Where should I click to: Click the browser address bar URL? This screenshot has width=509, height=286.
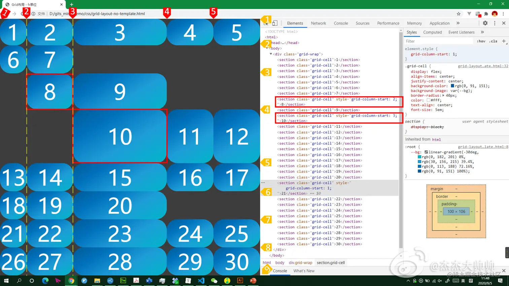point(97,14)
